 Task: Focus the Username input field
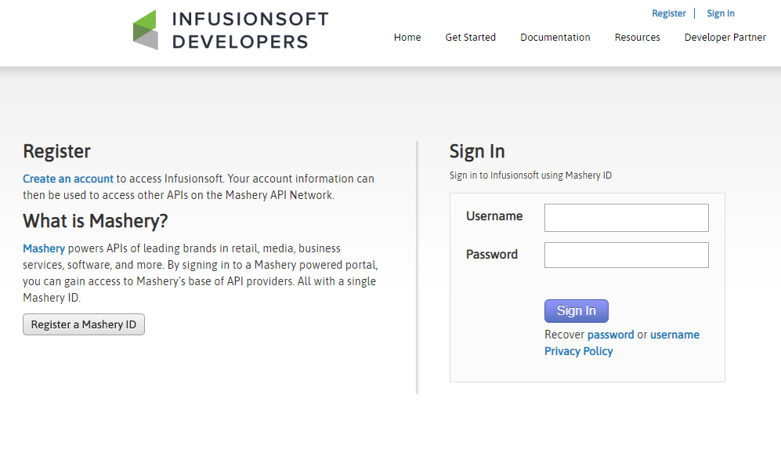tap(626, 218)
